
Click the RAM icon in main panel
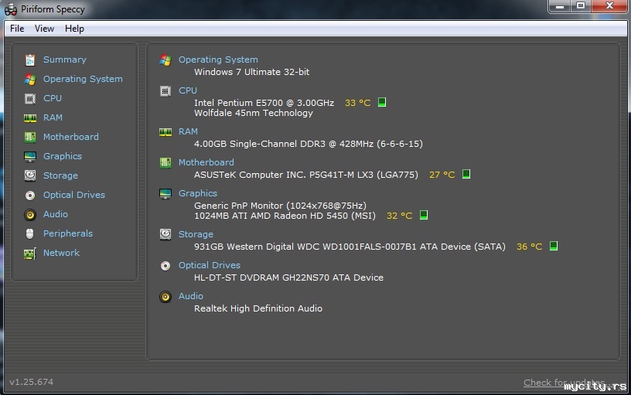point(165,132)
